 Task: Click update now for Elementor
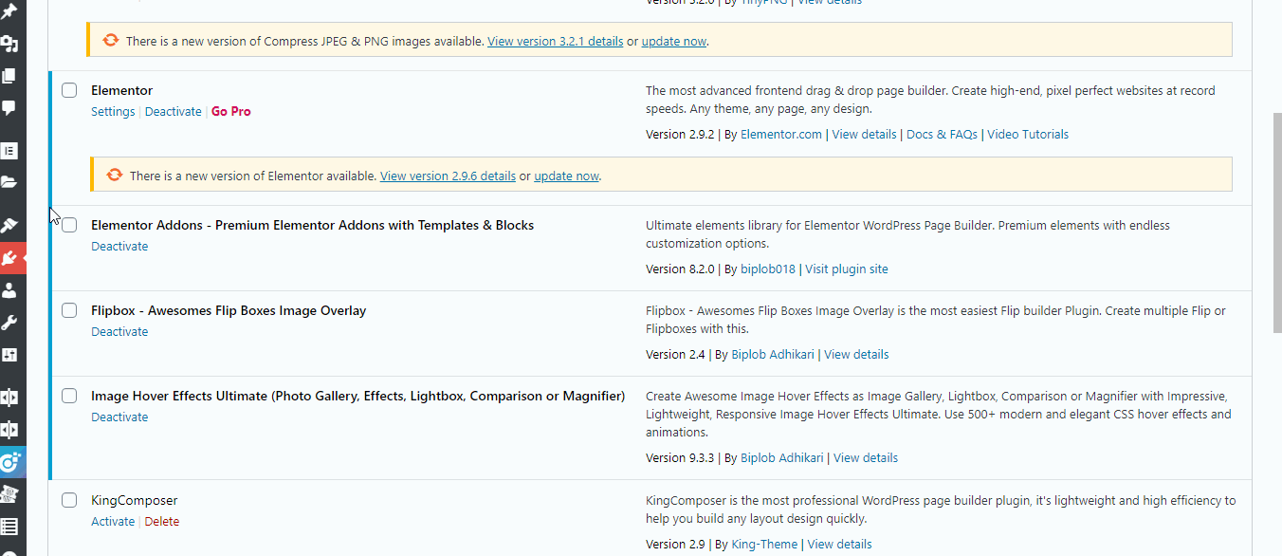[x=567, y=176]
